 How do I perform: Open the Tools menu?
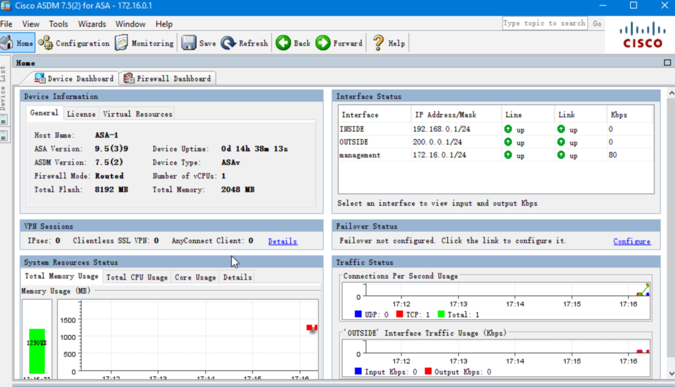(58, 24)
